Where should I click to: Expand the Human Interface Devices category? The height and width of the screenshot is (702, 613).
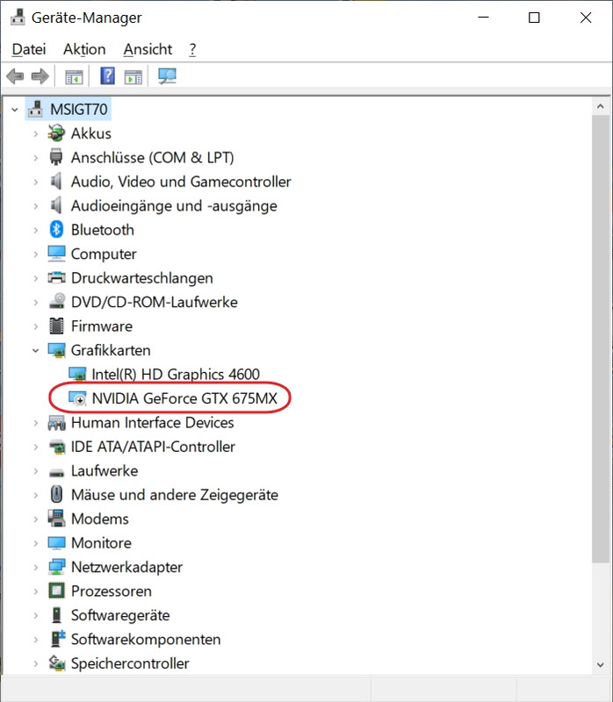click(x=35, y=423)
